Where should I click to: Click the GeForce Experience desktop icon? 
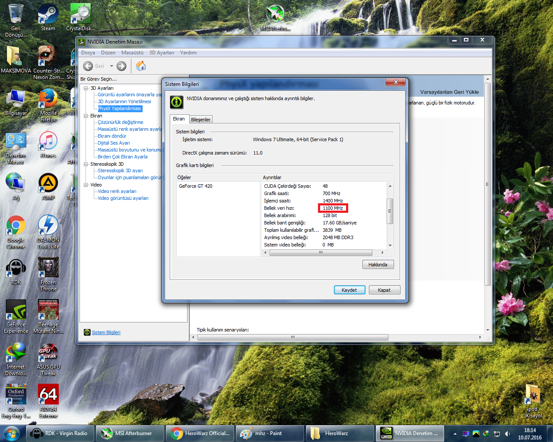click(x=16, y=317)
